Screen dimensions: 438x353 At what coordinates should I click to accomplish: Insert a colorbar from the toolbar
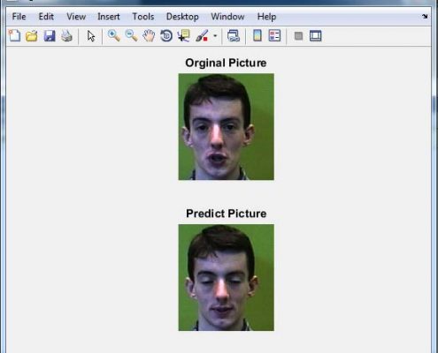(x=257, y=36)
